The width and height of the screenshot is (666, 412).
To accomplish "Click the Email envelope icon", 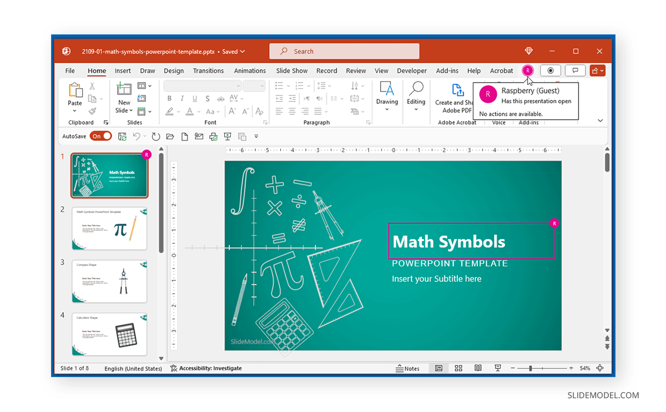I will point(199,136).
